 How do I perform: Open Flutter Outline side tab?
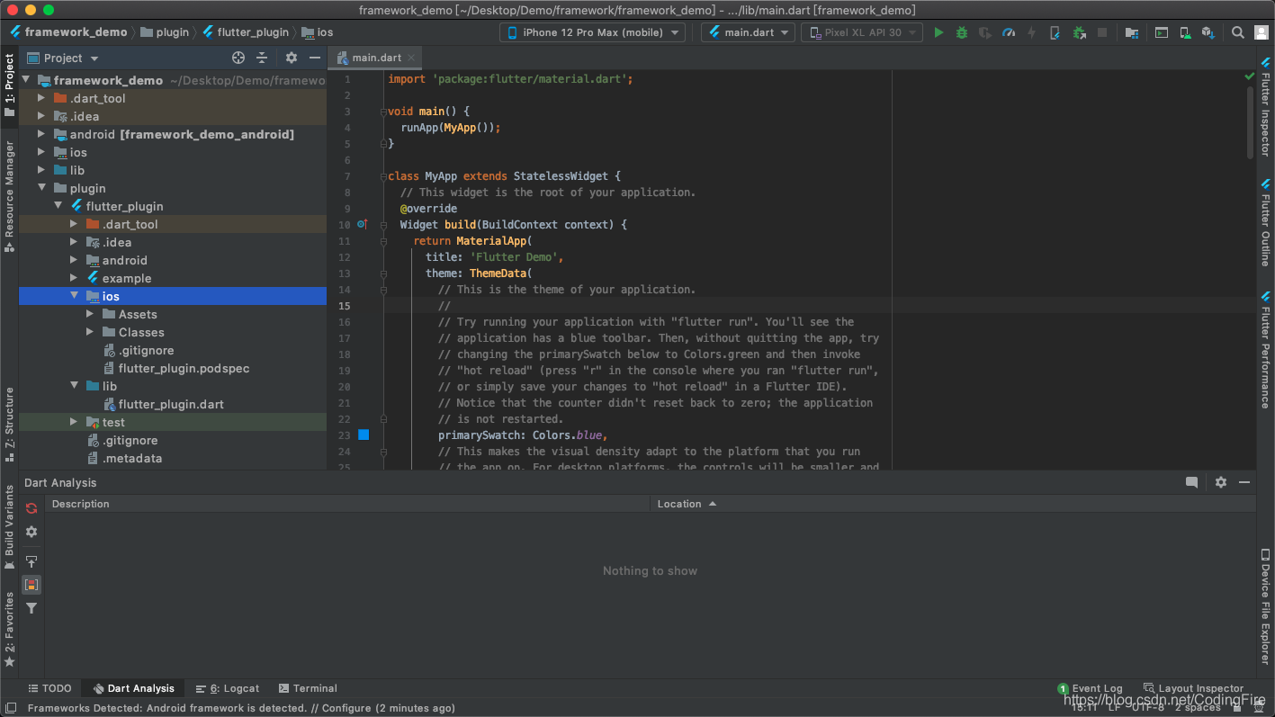tap(1265, 223)
